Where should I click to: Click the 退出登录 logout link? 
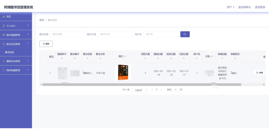[x=260, y=7]
